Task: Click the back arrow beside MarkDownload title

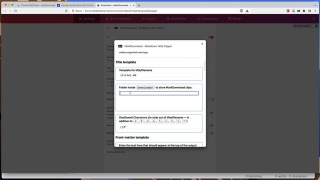Action: [108, 28]
